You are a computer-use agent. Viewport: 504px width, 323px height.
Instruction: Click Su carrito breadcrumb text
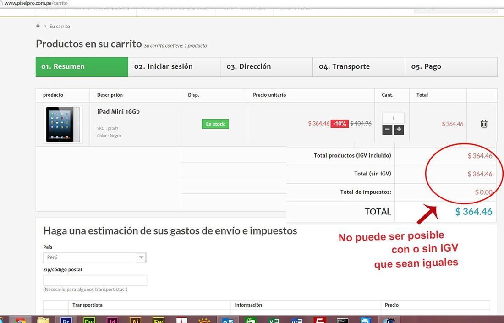click(x=60, y=27)
